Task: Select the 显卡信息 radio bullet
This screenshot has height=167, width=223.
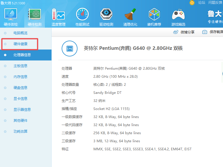Action: click(x=5, y=99)
